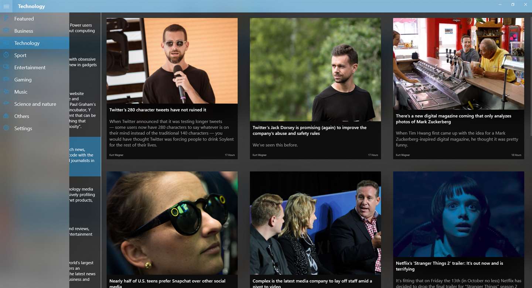Click the "We've seen this before." summary
The height and width of the screenshot is (288, 532).
click(x=275, y=145)
